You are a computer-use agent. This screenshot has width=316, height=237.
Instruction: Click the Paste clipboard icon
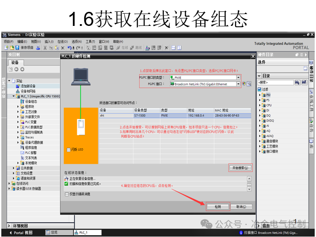coord(57,48)
